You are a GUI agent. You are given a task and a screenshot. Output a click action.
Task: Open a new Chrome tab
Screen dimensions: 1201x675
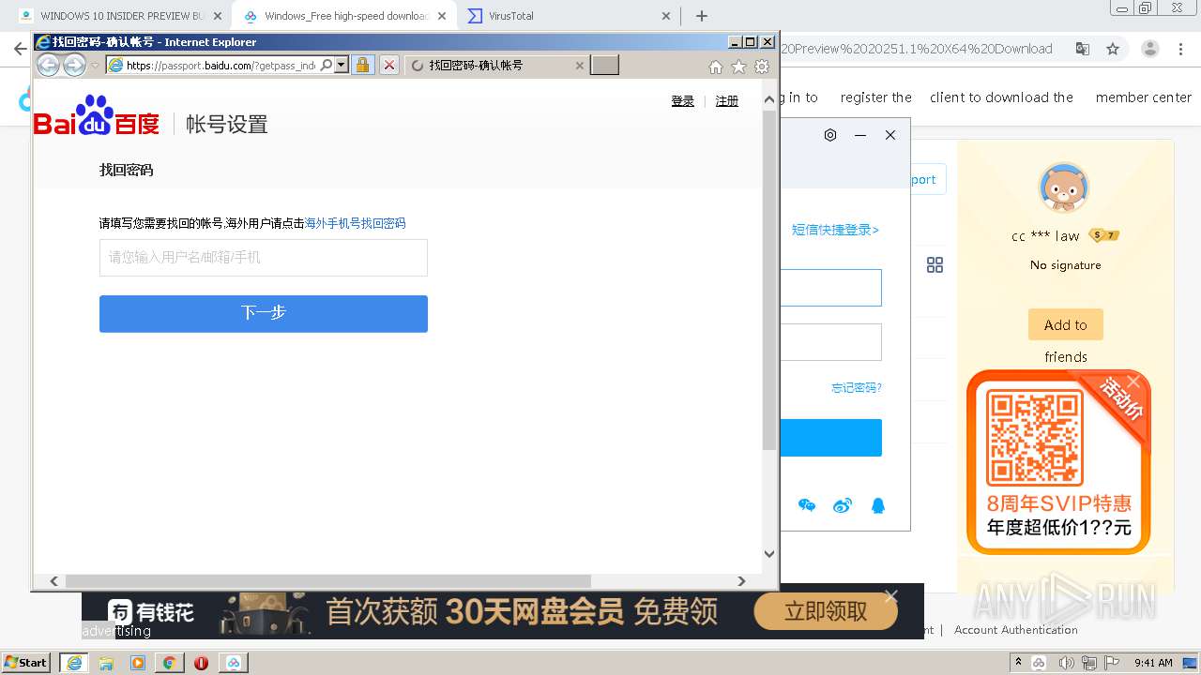pos(702,16)
